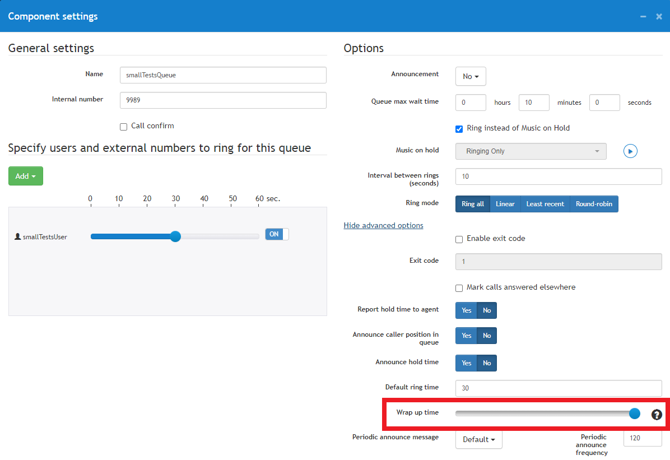The height and width of the screenshot is (460, 670).
Task: Enable exit code checkbox
Action: click(459, 239)
